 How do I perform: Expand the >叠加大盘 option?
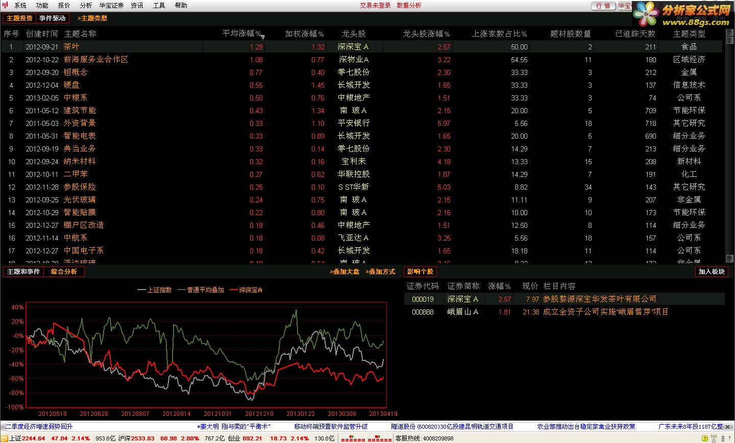(x=345, y=272)
